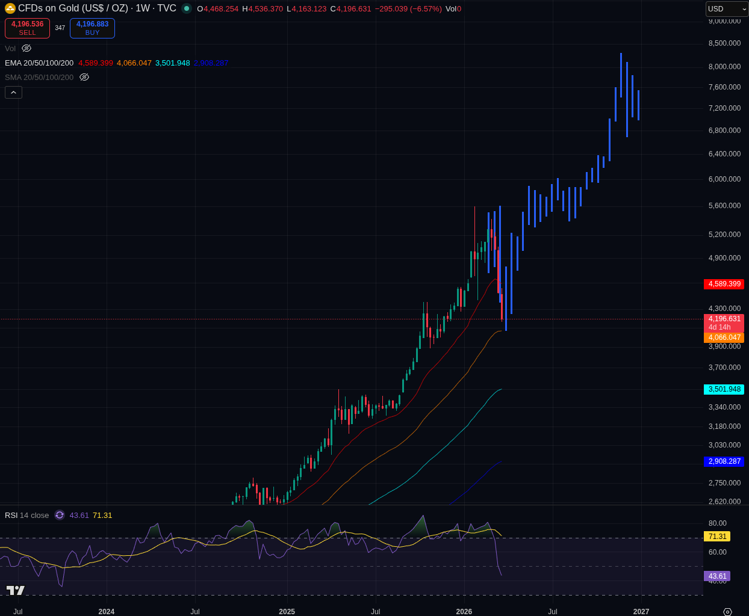
Task: Click the 2,620.000 price axis label
Action: (724, 501)
